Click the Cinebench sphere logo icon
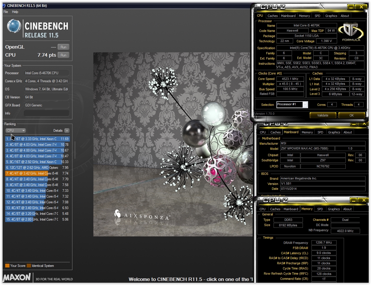The height and width of the screenshot is (285, 371). click(14, 26)
